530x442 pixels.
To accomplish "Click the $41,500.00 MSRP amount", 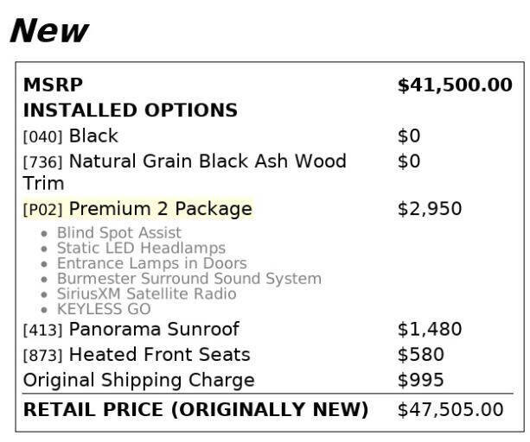I will pos(455,85).
